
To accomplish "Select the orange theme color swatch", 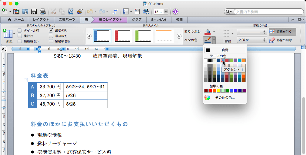I will pyautogui.click(x=244, y=60).
